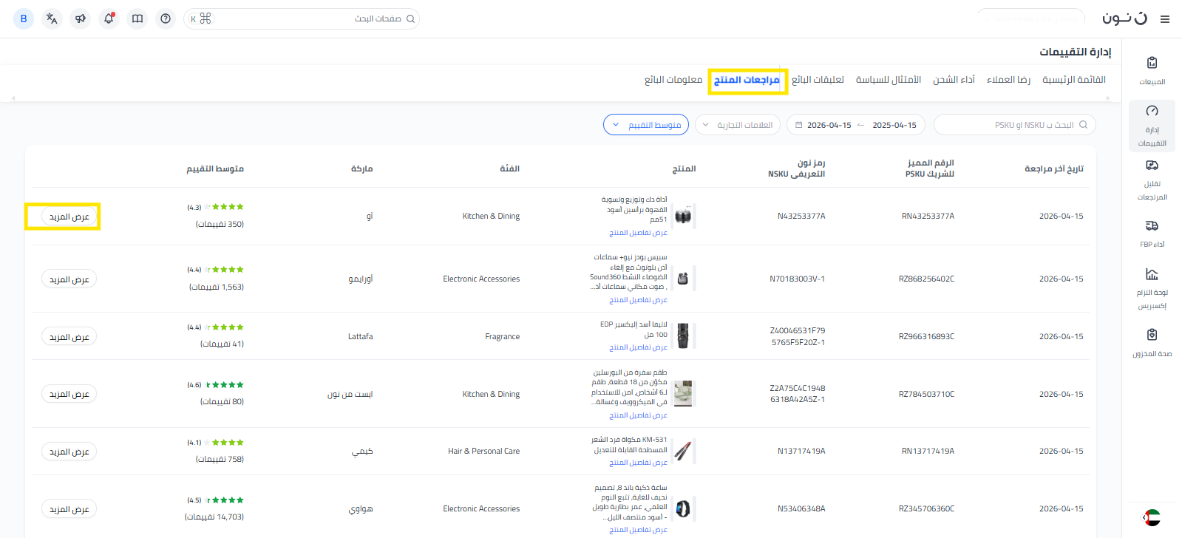Open the hamburger menu next to noon logo
The image size is (1182, 538).
1165,19
